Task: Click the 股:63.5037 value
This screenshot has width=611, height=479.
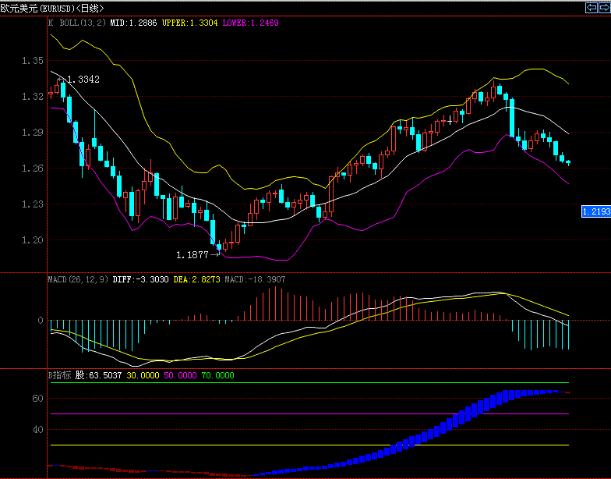Action: point(98,375)
